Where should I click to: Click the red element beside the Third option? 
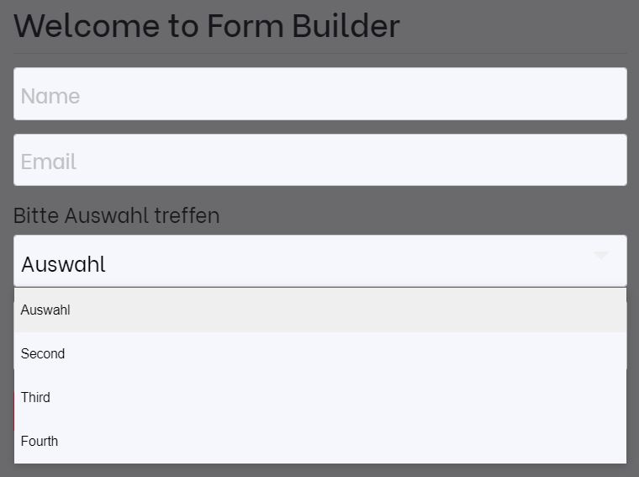(13, 411)
